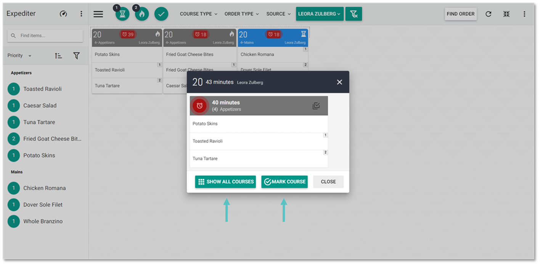Select the hourglass waiting orders filter
The width and height of the screenshot is (540, 265).
(x=122, y=14)
